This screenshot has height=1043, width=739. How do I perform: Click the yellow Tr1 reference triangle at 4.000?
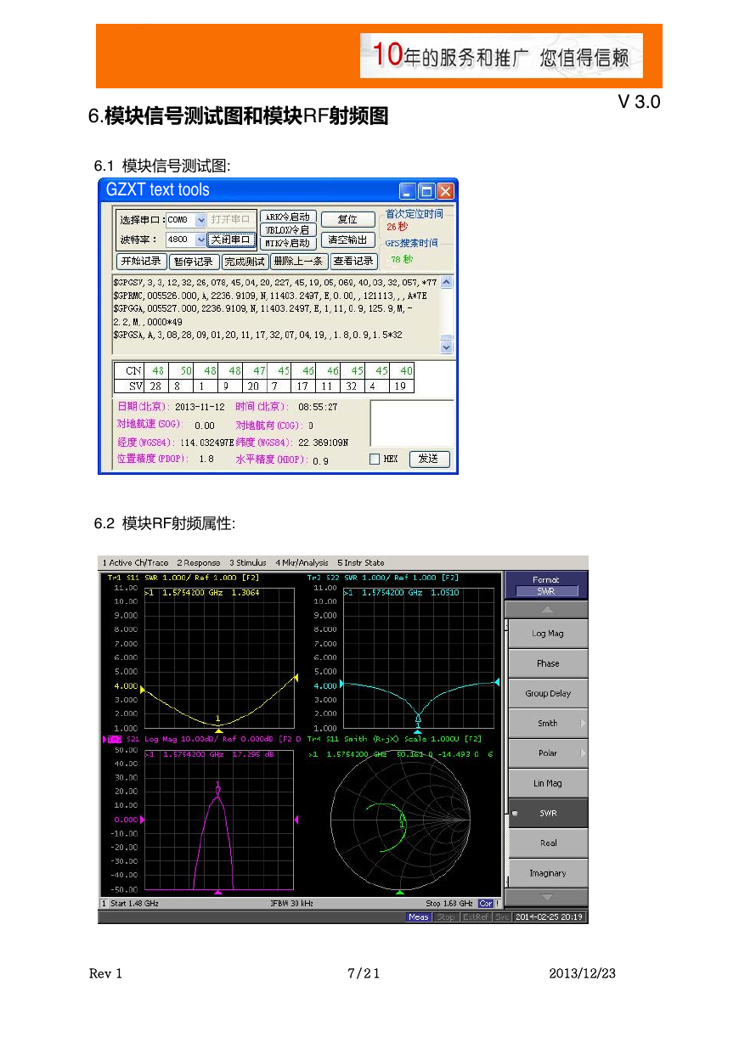(x=143, y=690)
